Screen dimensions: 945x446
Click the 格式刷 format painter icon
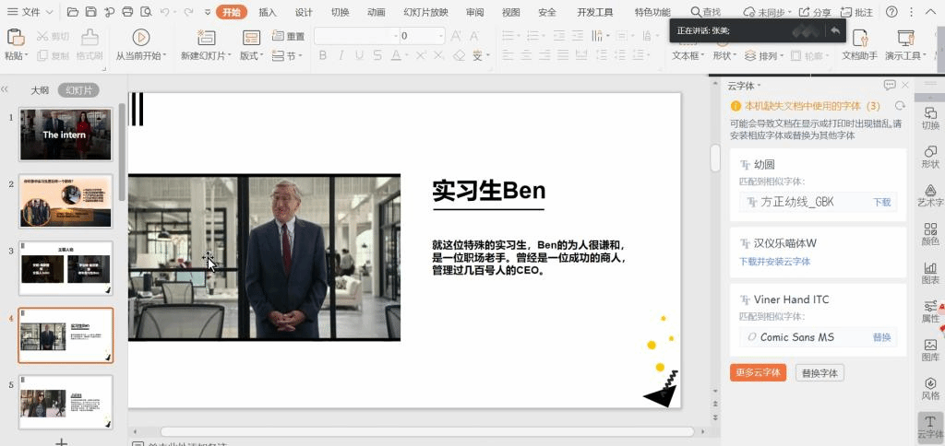coord(90,37)
